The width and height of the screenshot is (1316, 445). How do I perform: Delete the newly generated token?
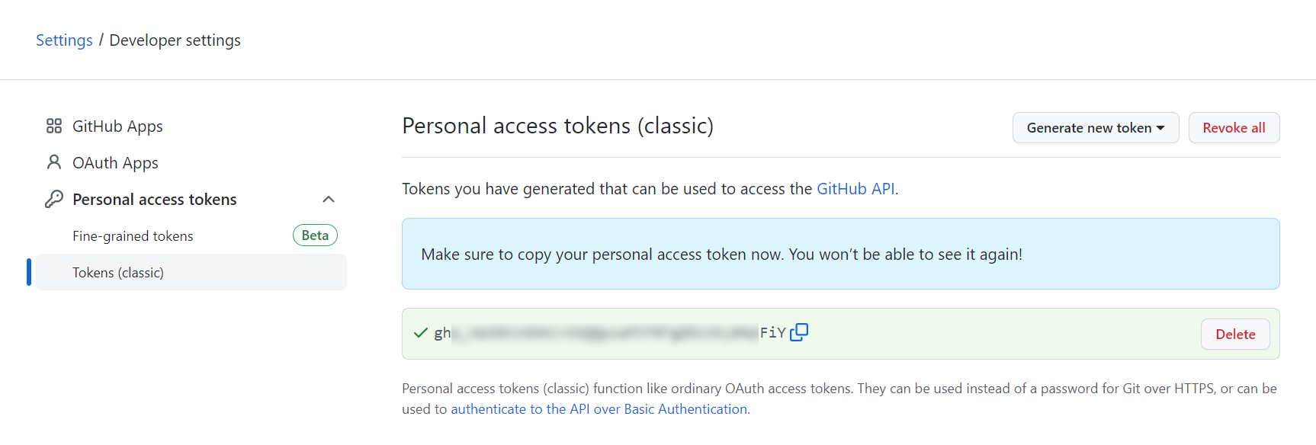[1235, 335]
